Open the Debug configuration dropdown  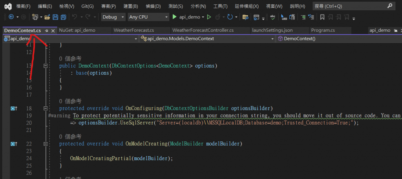(x=113, y=17)
